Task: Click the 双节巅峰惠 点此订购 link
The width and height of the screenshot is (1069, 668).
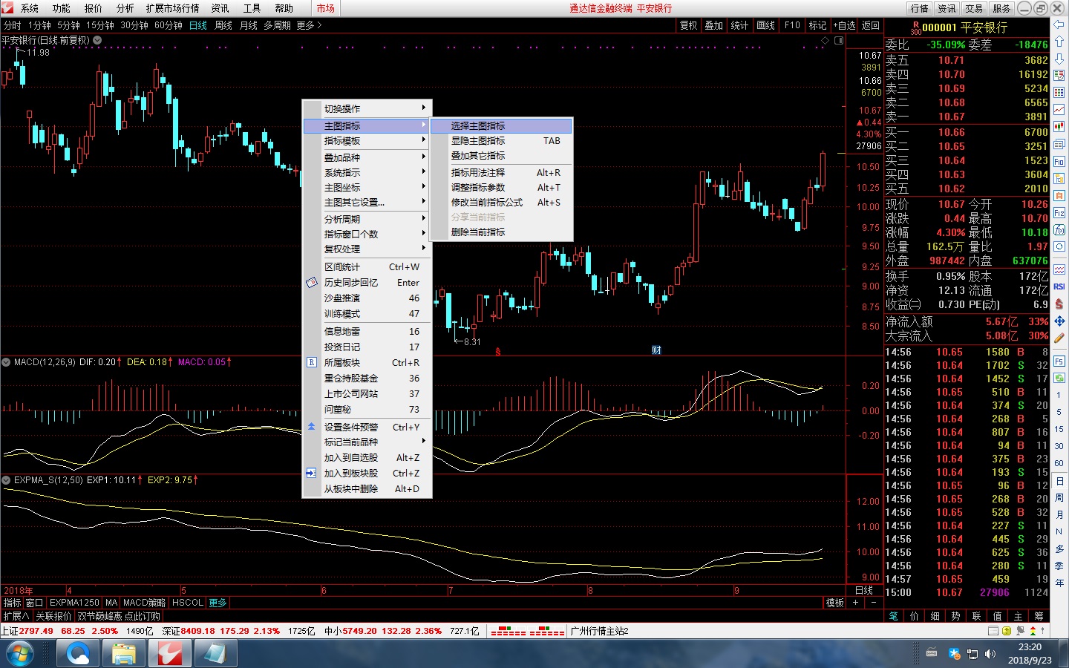Action: [x=119, y=616]
